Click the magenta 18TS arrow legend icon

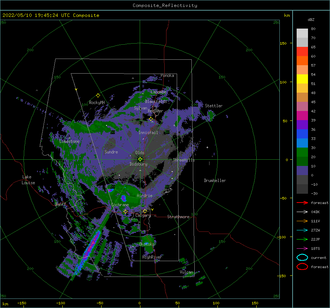pyautogui.click(x=302, y=249)
